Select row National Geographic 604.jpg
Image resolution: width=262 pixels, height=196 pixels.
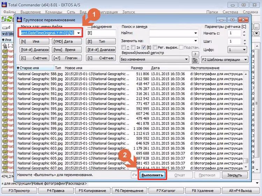tap(130, 153)
